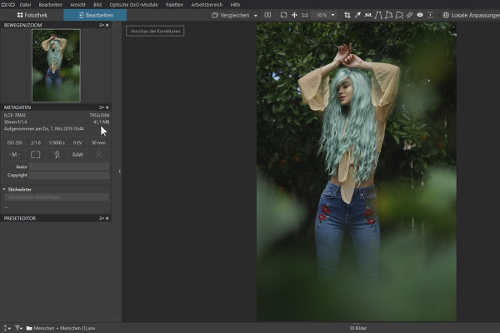Click the 7952x5304 resolution value
The width and height of the screenshot is (500, 333).
[99, 116]
